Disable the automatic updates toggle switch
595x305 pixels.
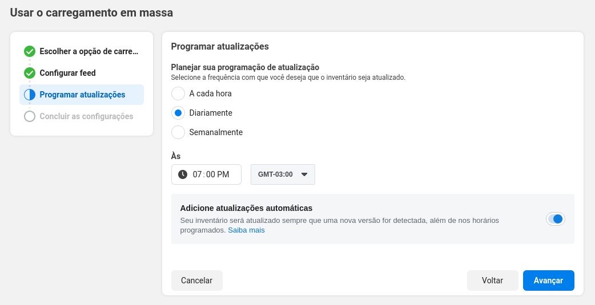[556, 219]
